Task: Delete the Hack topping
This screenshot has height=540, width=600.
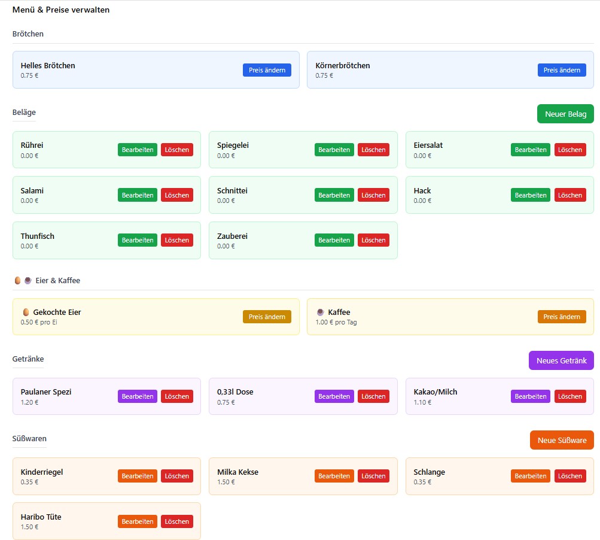Action: tap(569, 195)
